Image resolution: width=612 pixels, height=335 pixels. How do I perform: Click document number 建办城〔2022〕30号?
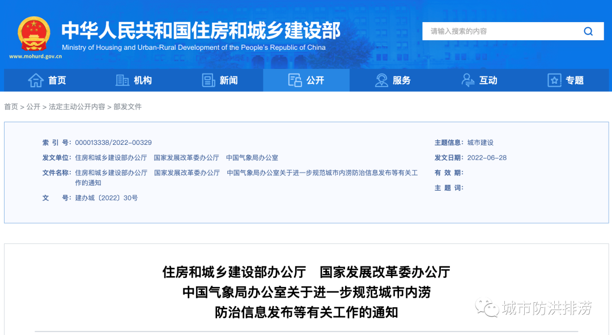(x=106, y=198)
